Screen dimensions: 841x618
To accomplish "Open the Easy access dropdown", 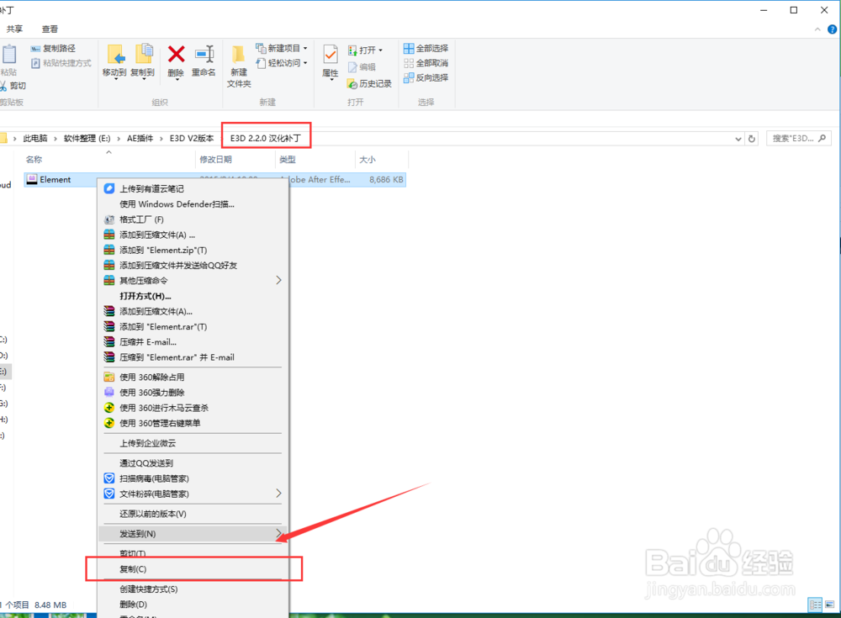I will (x=282, y=63).
